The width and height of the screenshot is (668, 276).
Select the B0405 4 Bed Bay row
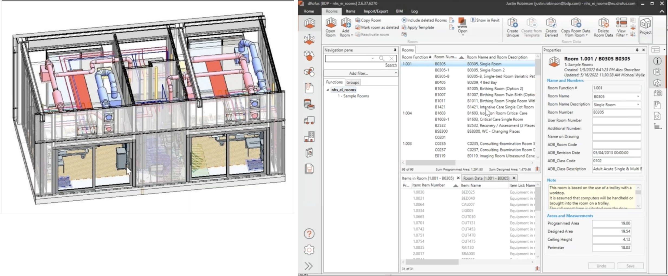pyautogui.click(x=467, y=82)
